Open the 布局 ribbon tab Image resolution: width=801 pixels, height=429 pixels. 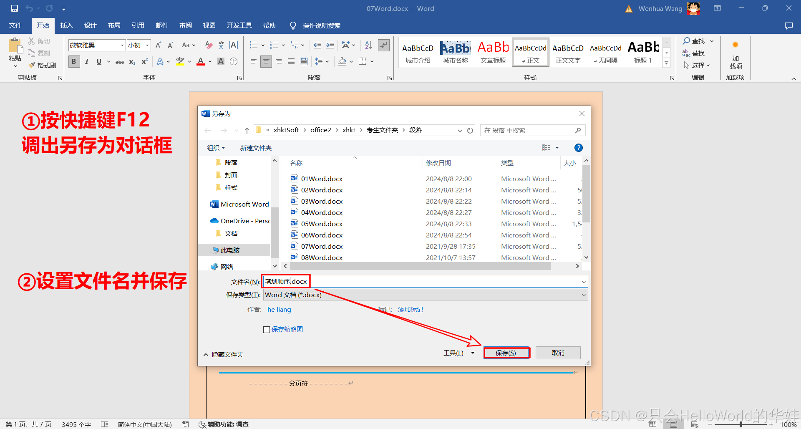pyautogui.click(x=114, y=25)
